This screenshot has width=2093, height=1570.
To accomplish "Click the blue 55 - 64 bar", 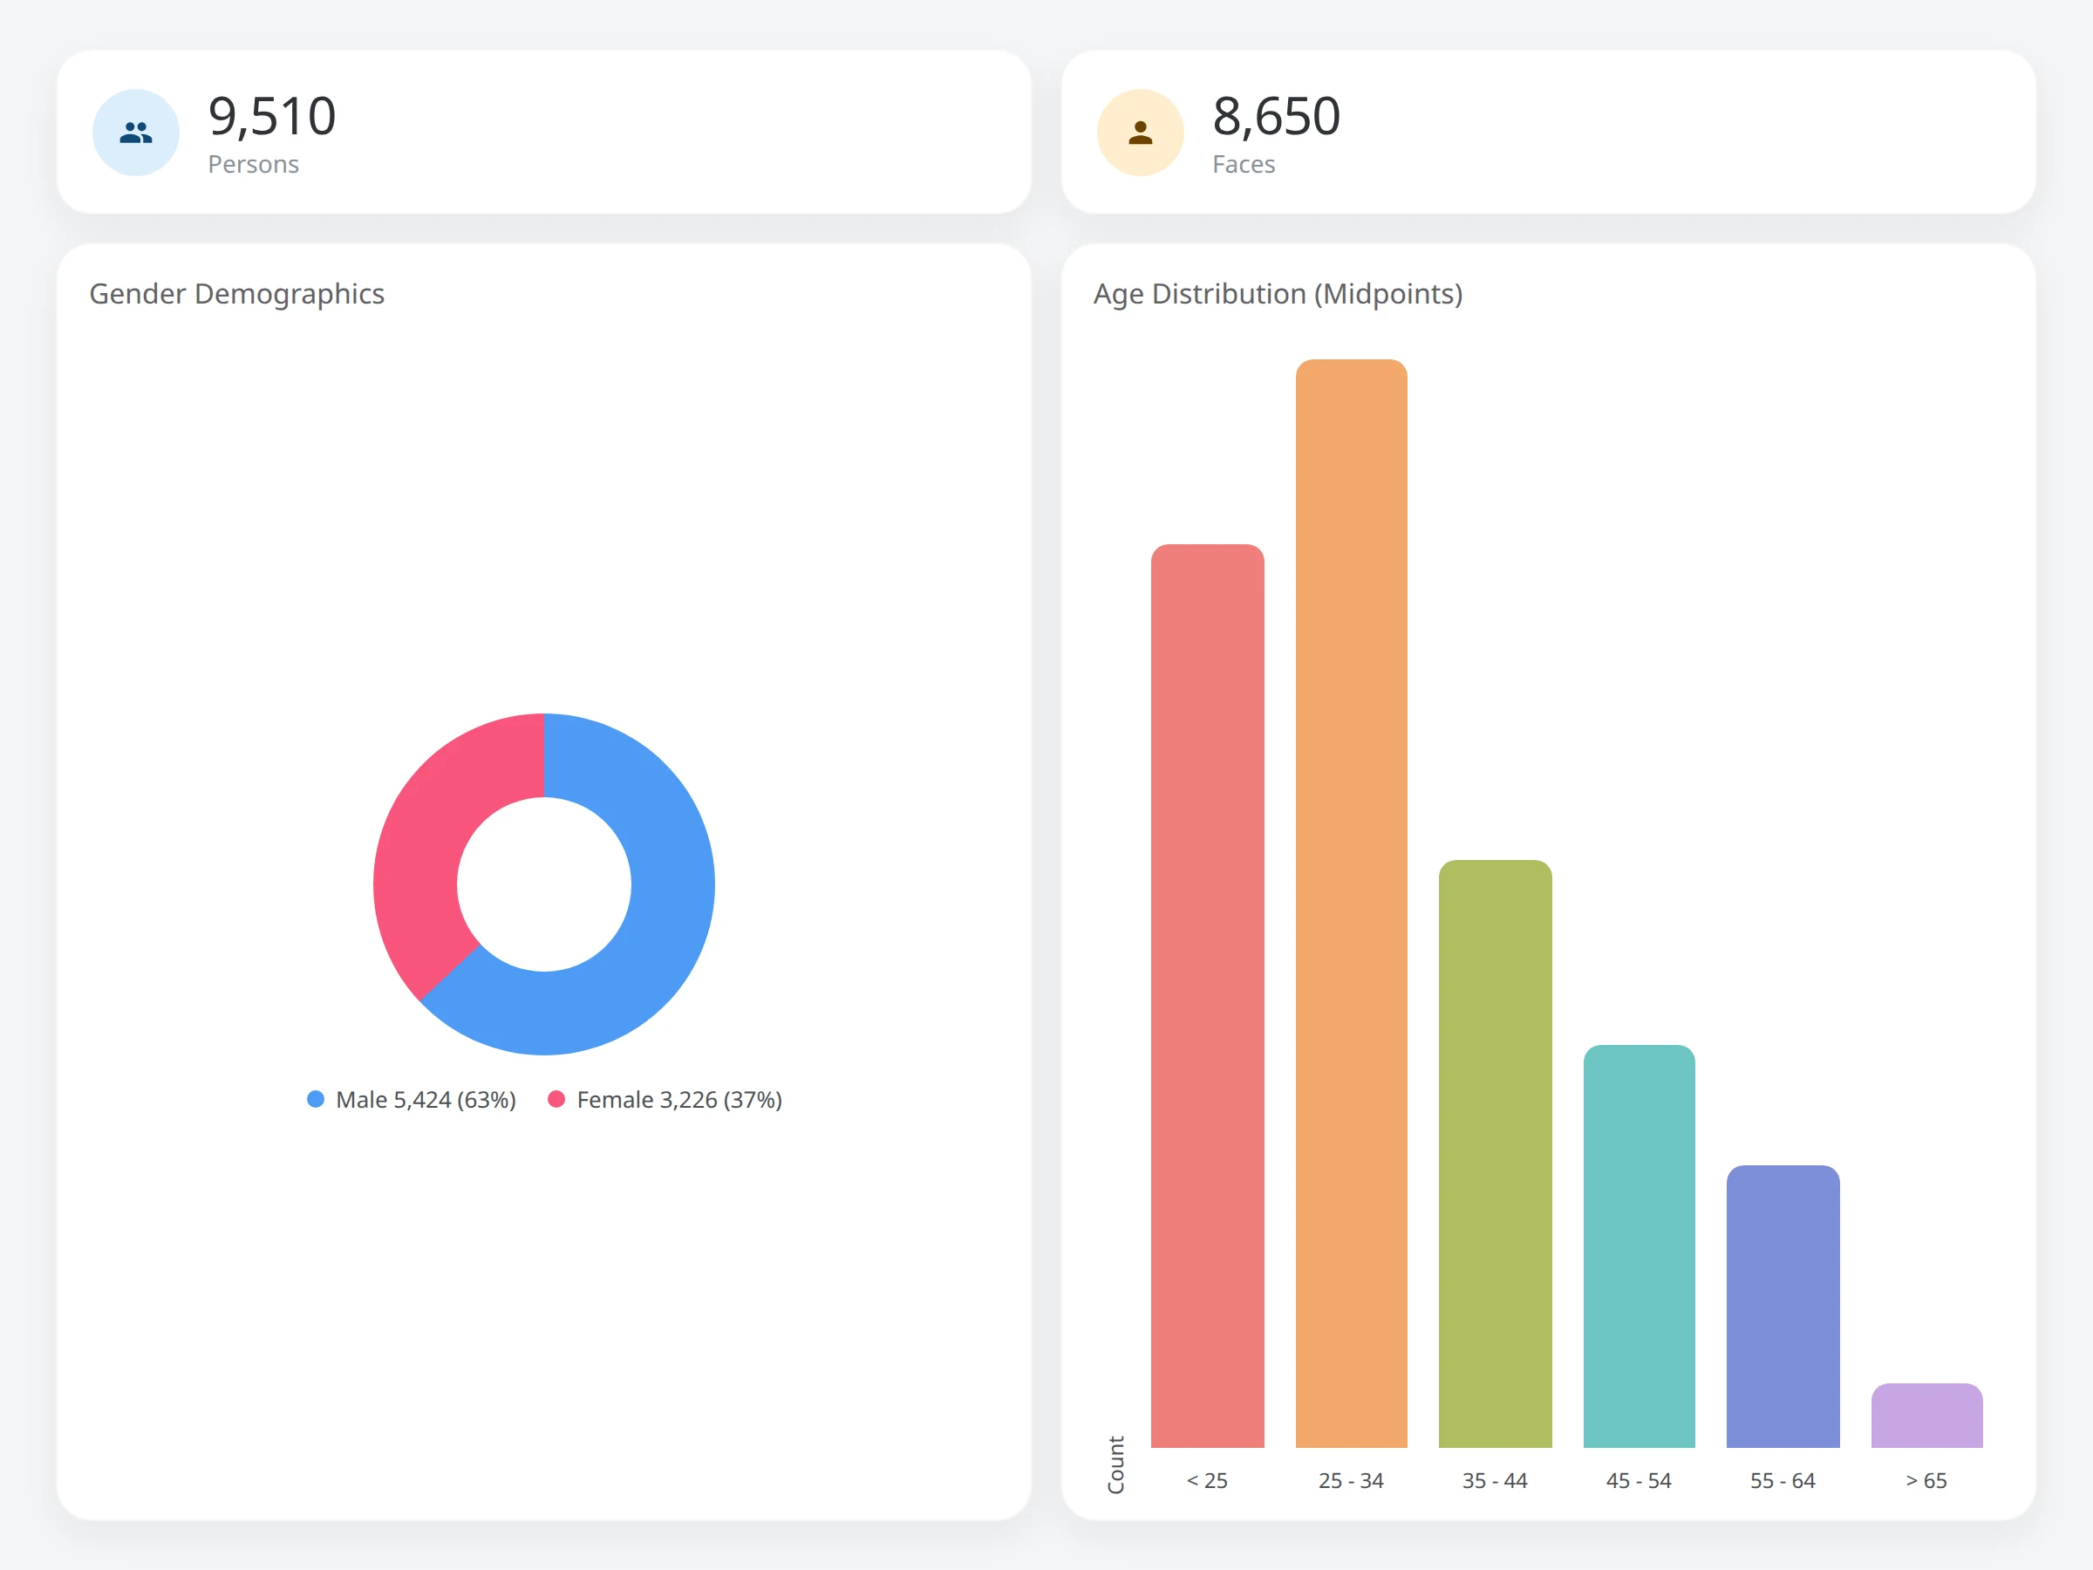I will (1783, 1306).
